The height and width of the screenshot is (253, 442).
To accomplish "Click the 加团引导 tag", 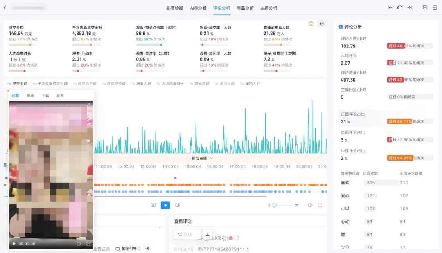I will (x=128, y=249).
